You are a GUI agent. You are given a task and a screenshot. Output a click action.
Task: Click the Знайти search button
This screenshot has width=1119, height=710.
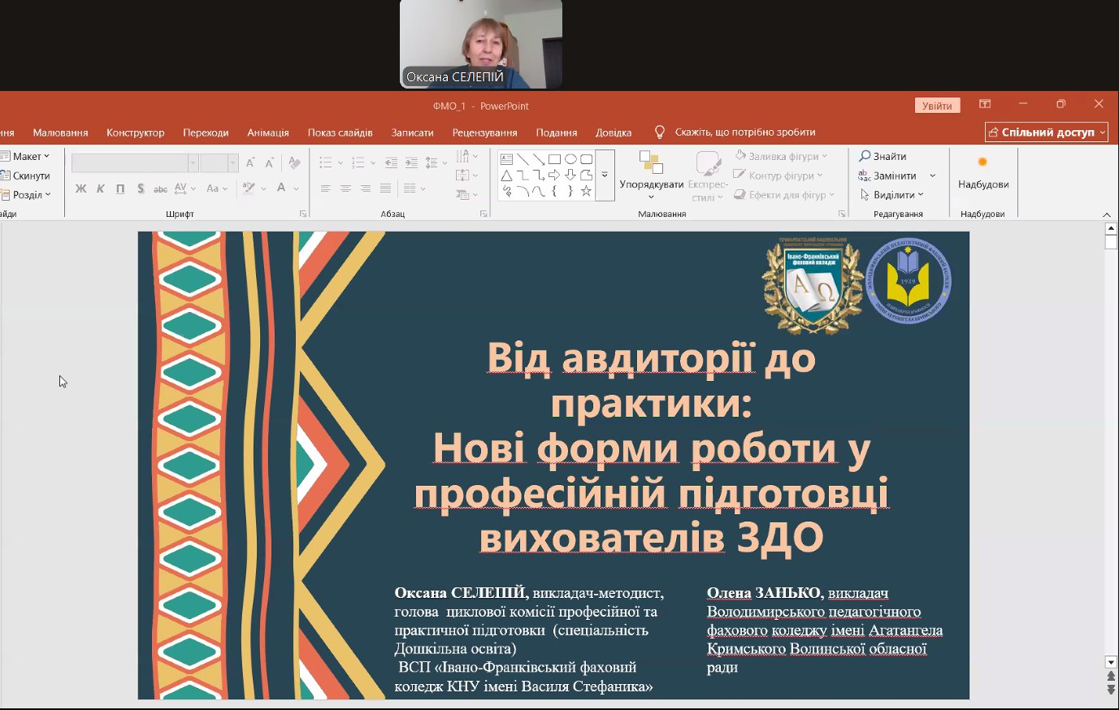[x=883, y=156]
